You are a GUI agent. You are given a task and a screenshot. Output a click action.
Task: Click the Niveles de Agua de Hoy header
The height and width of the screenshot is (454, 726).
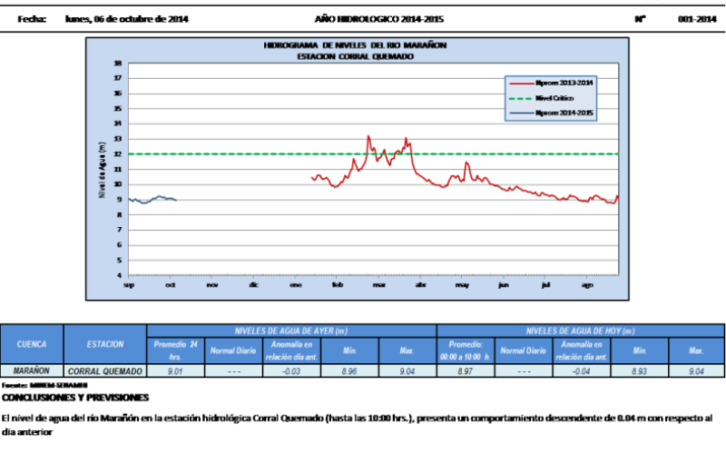(x=580, y=331)
